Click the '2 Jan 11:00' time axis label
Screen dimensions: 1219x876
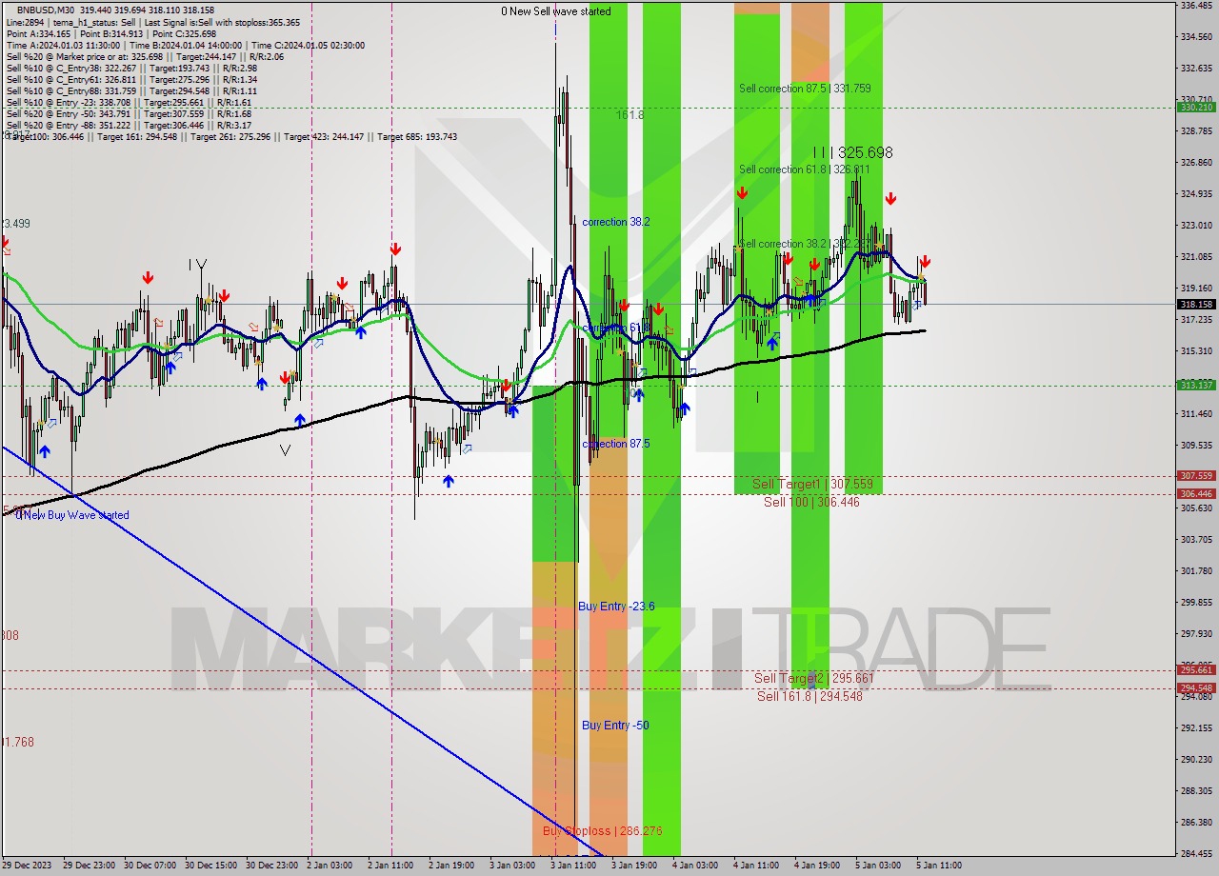[392, 866]
